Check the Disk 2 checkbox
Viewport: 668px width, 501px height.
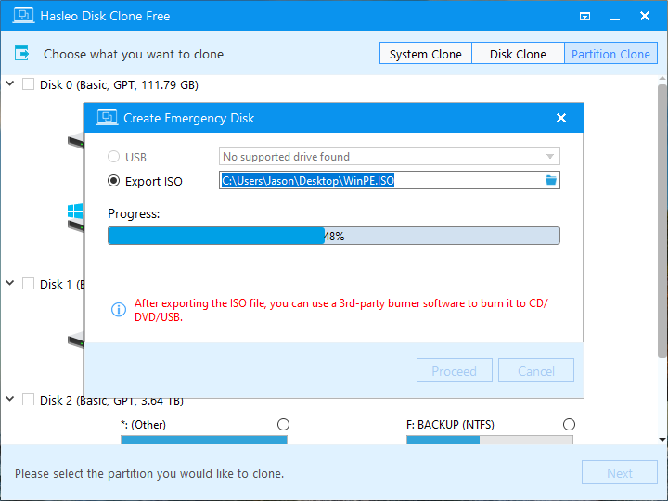click(28, 400)
